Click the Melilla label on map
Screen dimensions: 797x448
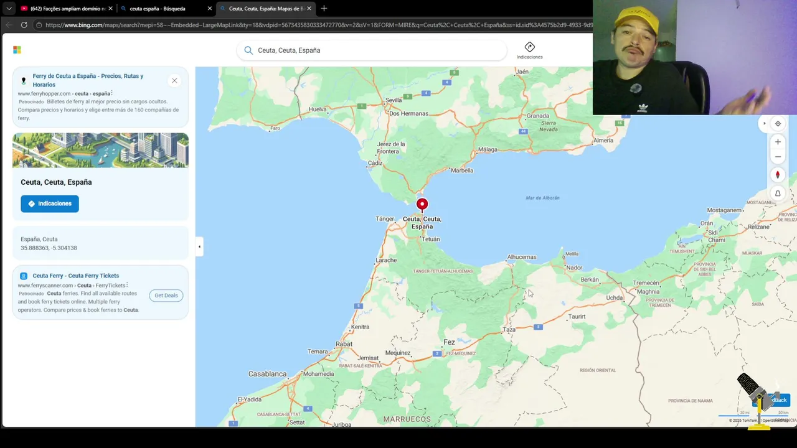tap(572, 254)
